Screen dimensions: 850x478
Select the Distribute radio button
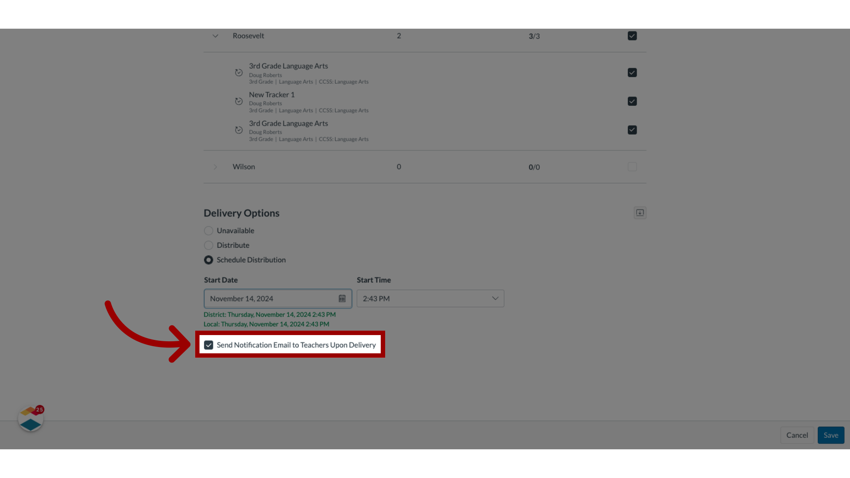209,245
